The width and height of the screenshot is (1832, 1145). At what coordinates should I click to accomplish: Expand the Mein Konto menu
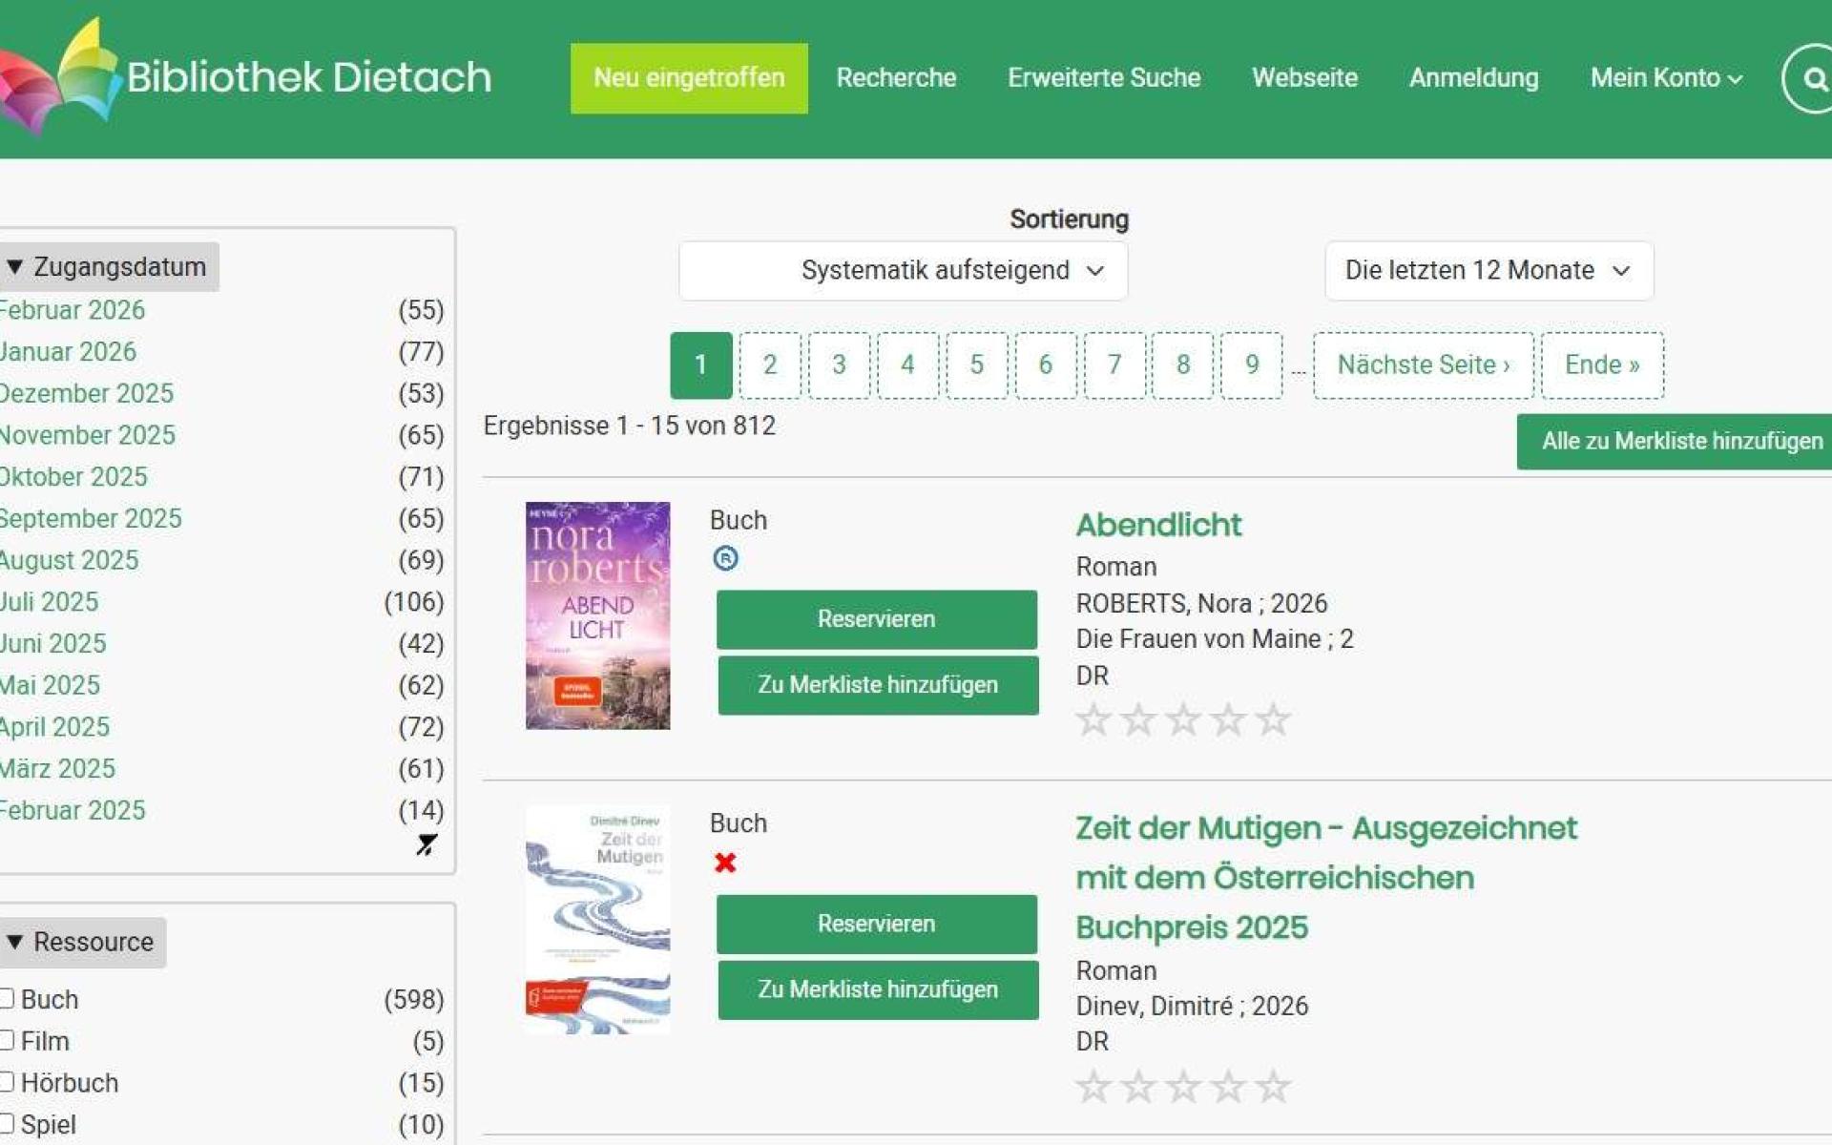pyautogui.click(x=1665, y=78)
